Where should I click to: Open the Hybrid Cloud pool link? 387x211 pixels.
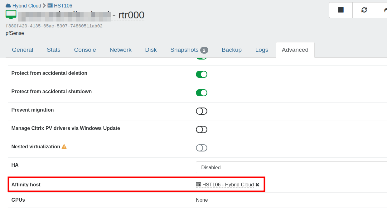[x=27, y=6]
